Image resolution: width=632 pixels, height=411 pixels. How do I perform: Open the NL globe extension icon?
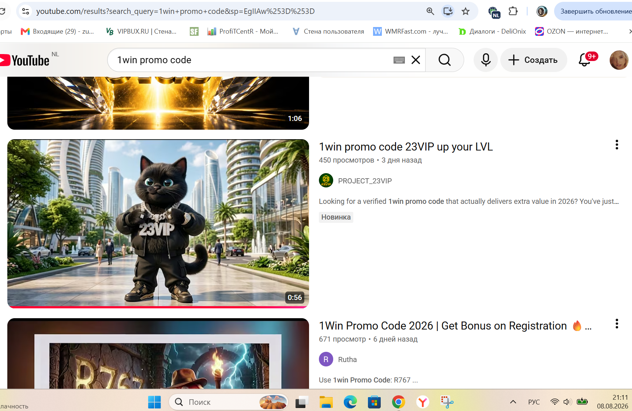point(494,12)
